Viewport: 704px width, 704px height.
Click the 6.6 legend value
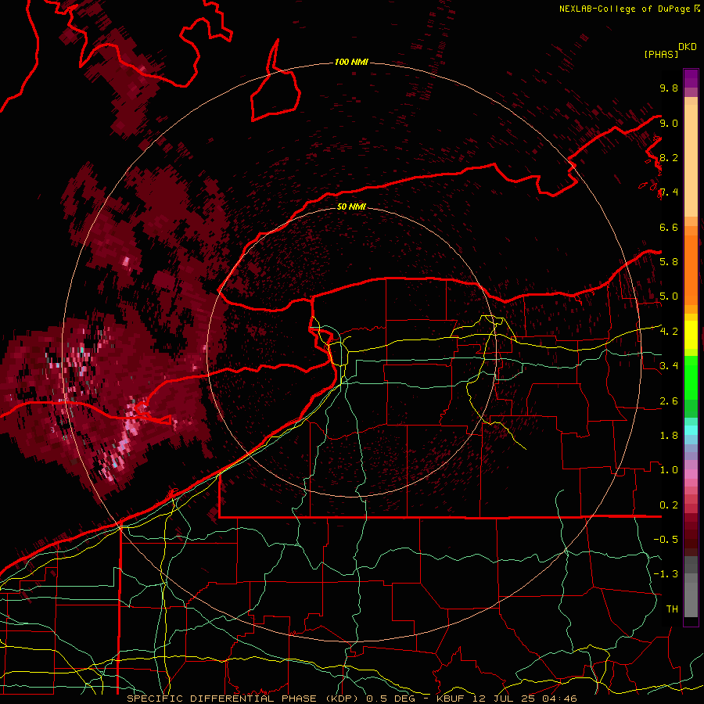(669, 227)
